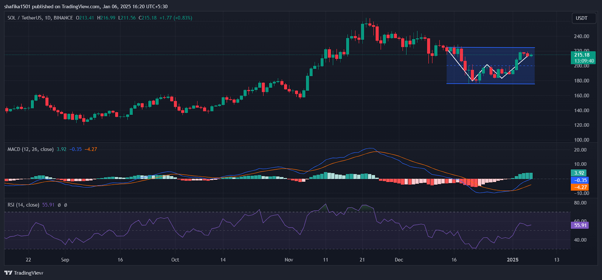This screenshot has height=280, width=602.
Task: Click the 2025 date marker on time axis
Action: (512, 260)
